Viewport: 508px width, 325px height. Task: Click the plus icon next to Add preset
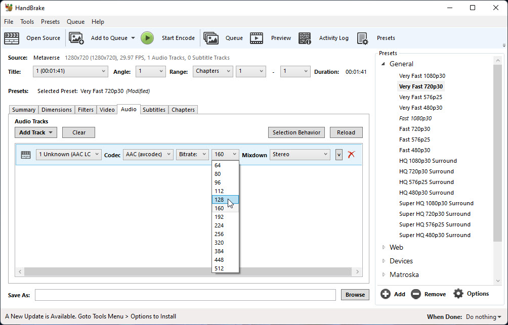point(386,294)
